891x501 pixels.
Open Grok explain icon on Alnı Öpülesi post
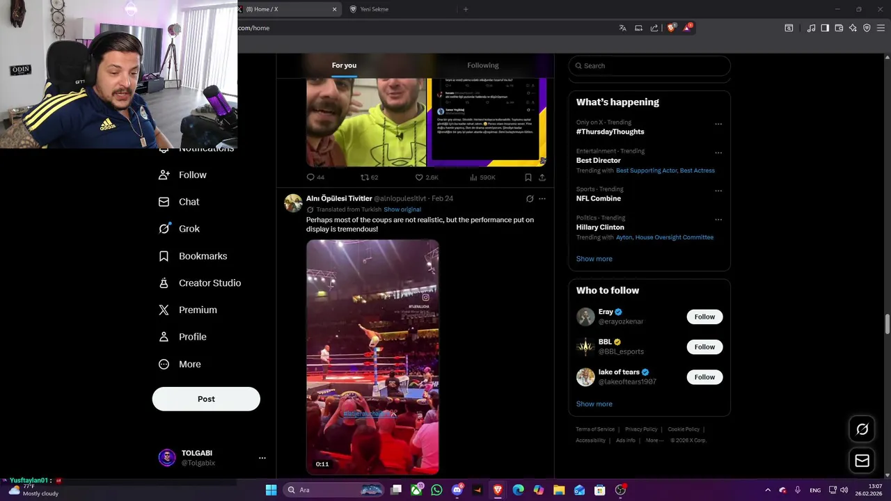pyautogui.click(x=530, y=199)
